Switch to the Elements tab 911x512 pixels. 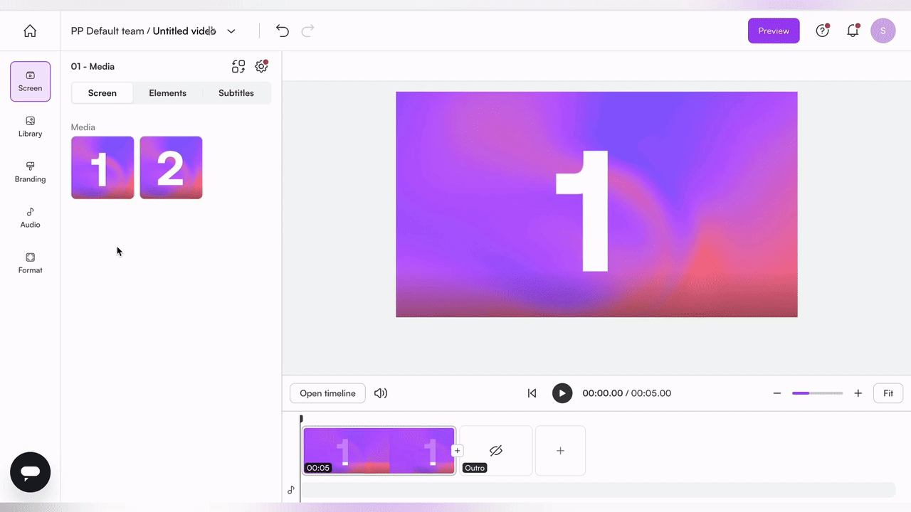click(168, 93)
